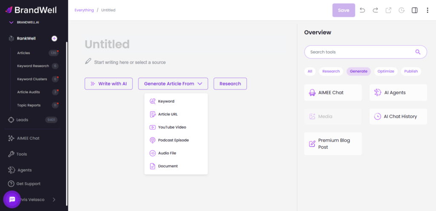Click the Leads crosshair icon
The width and height of the screenshot is (436, 211).
11,120
